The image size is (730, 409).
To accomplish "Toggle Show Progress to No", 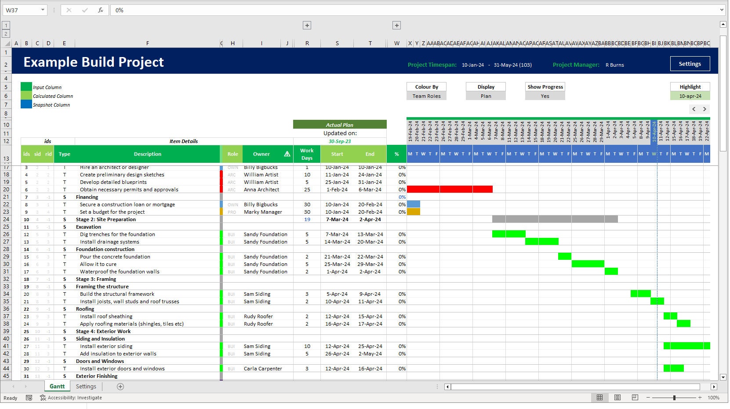I will [x=545, y=96].
